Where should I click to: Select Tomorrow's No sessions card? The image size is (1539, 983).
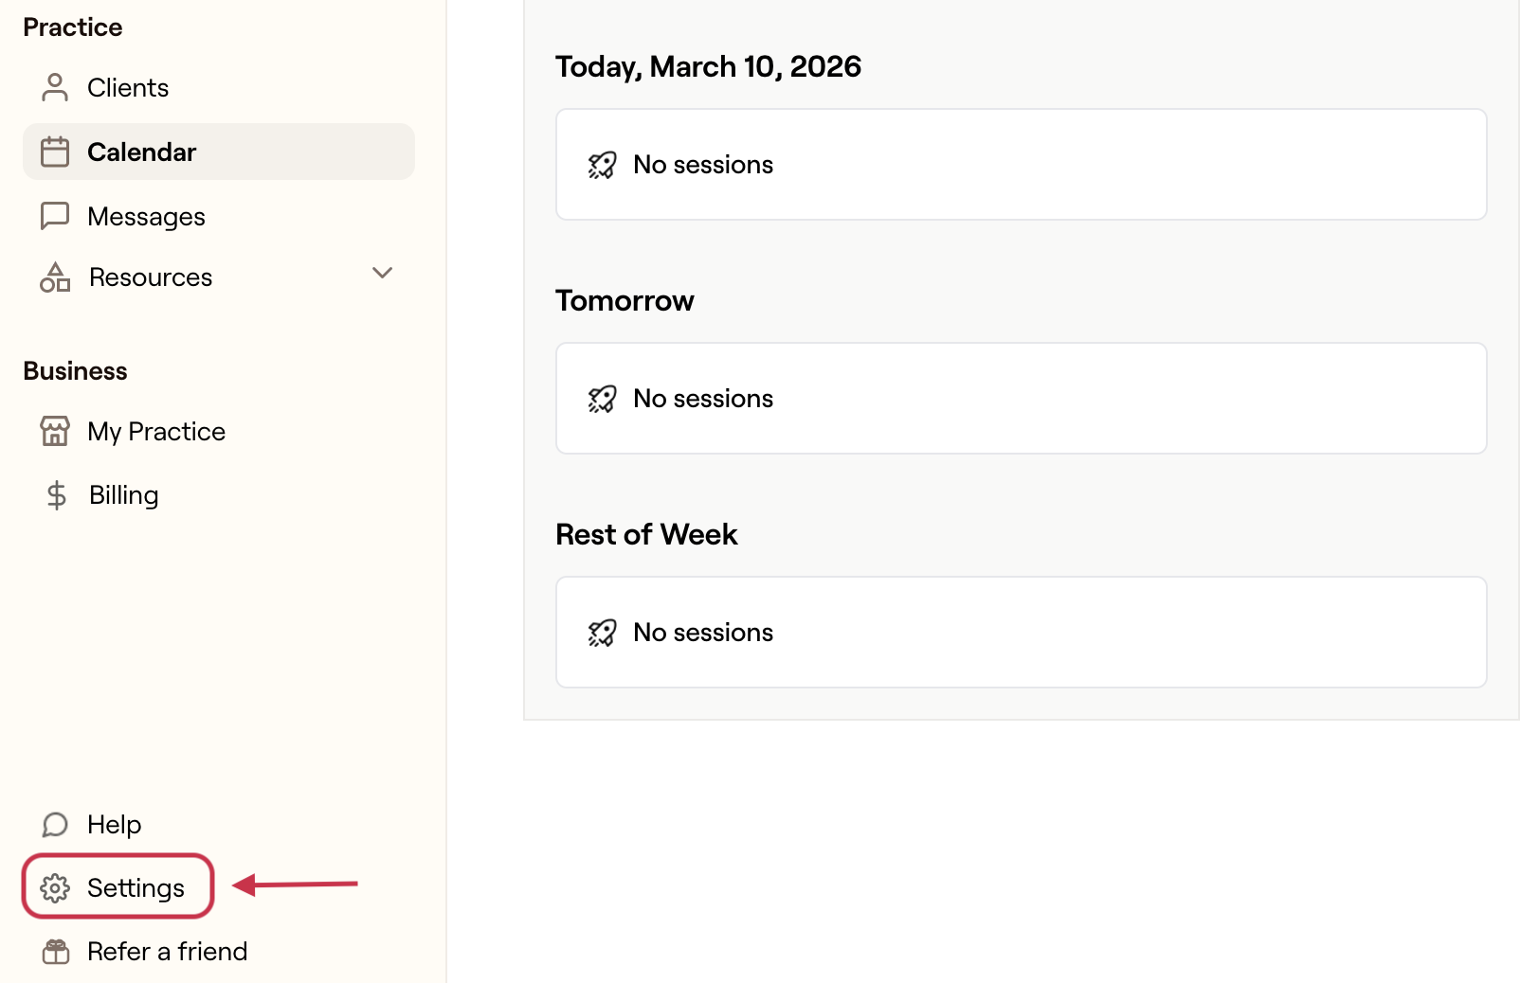(x=1021, y=399)
